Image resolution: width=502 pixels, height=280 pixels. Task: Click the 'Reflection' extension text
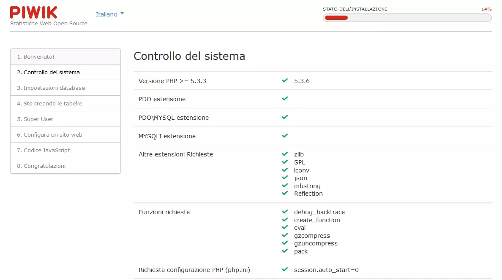(x=308, y=194)
